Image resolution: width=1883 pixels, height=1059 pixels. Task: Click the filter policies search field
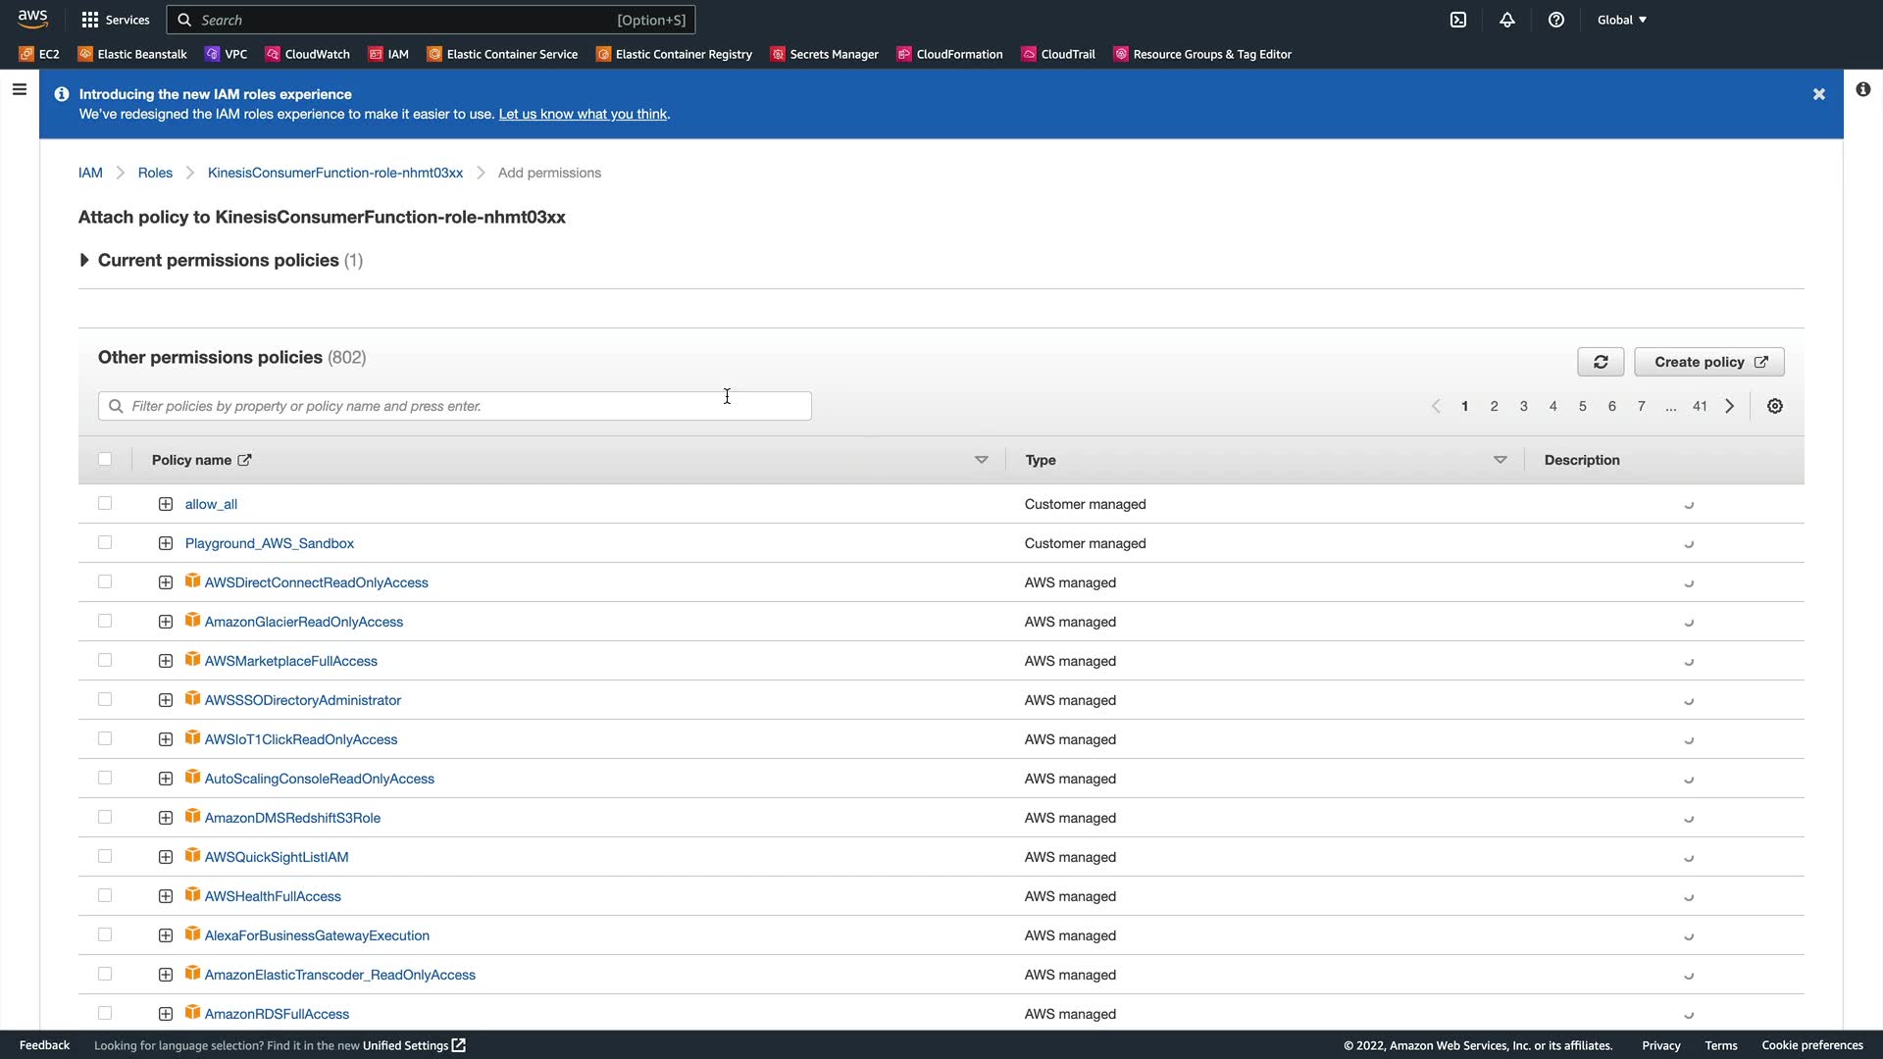coord(455,406)
